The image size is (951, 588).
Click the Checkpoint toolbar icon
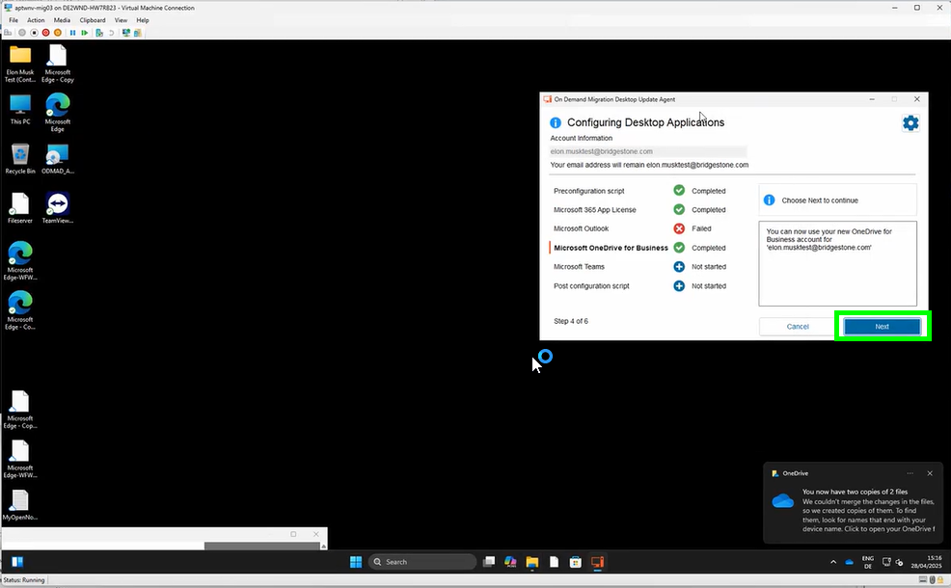pos(99,33)
